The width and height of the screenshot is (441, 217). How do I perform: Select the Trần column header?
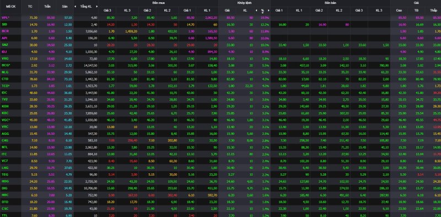click(x=47, y=7)
